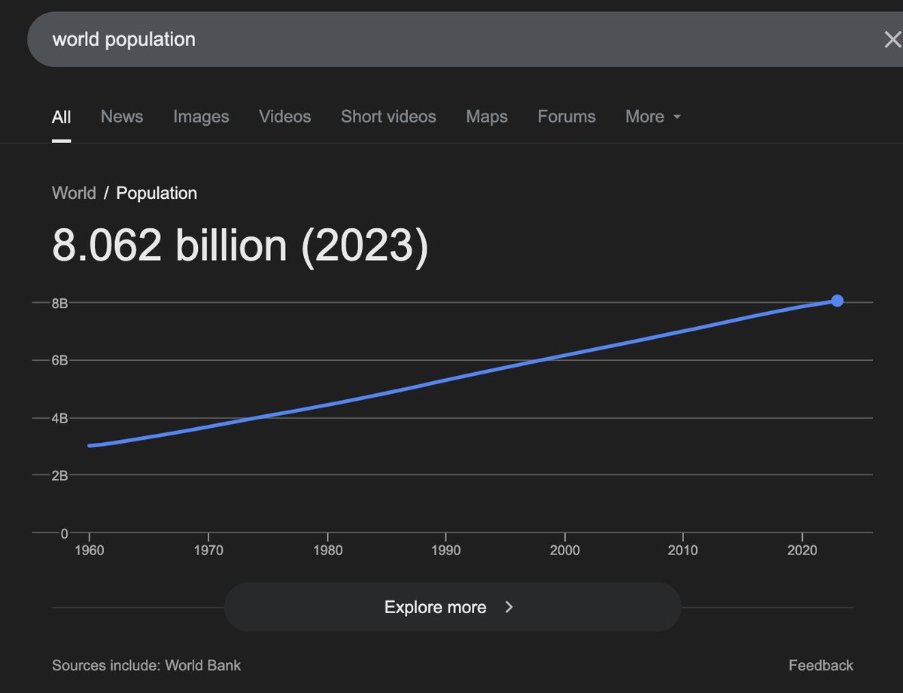Select the All results tab
Image resolution: width=903 pixels, height=693 pixels.
pos(62,117)
